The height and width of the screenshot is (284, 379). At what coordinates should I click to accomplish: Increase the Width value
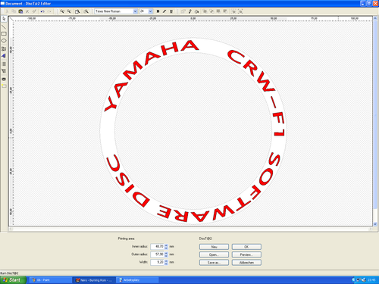(x=166, y=261)
